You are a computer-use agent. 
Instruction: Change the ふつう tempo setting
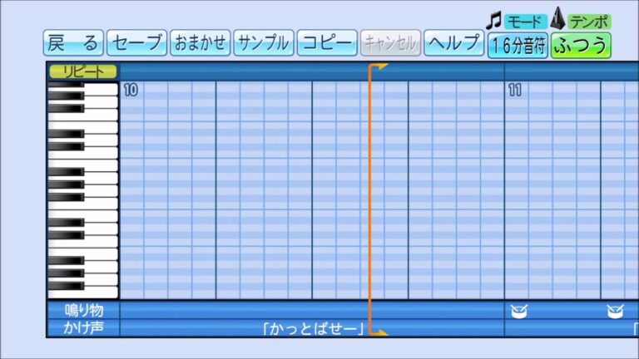pos(581,45)
